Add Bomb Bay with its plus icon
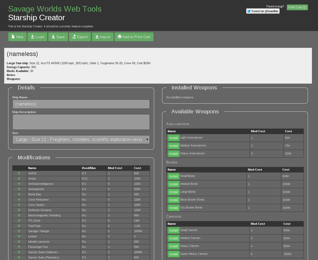Screen dimensions: 318x260 click(19, 194)
